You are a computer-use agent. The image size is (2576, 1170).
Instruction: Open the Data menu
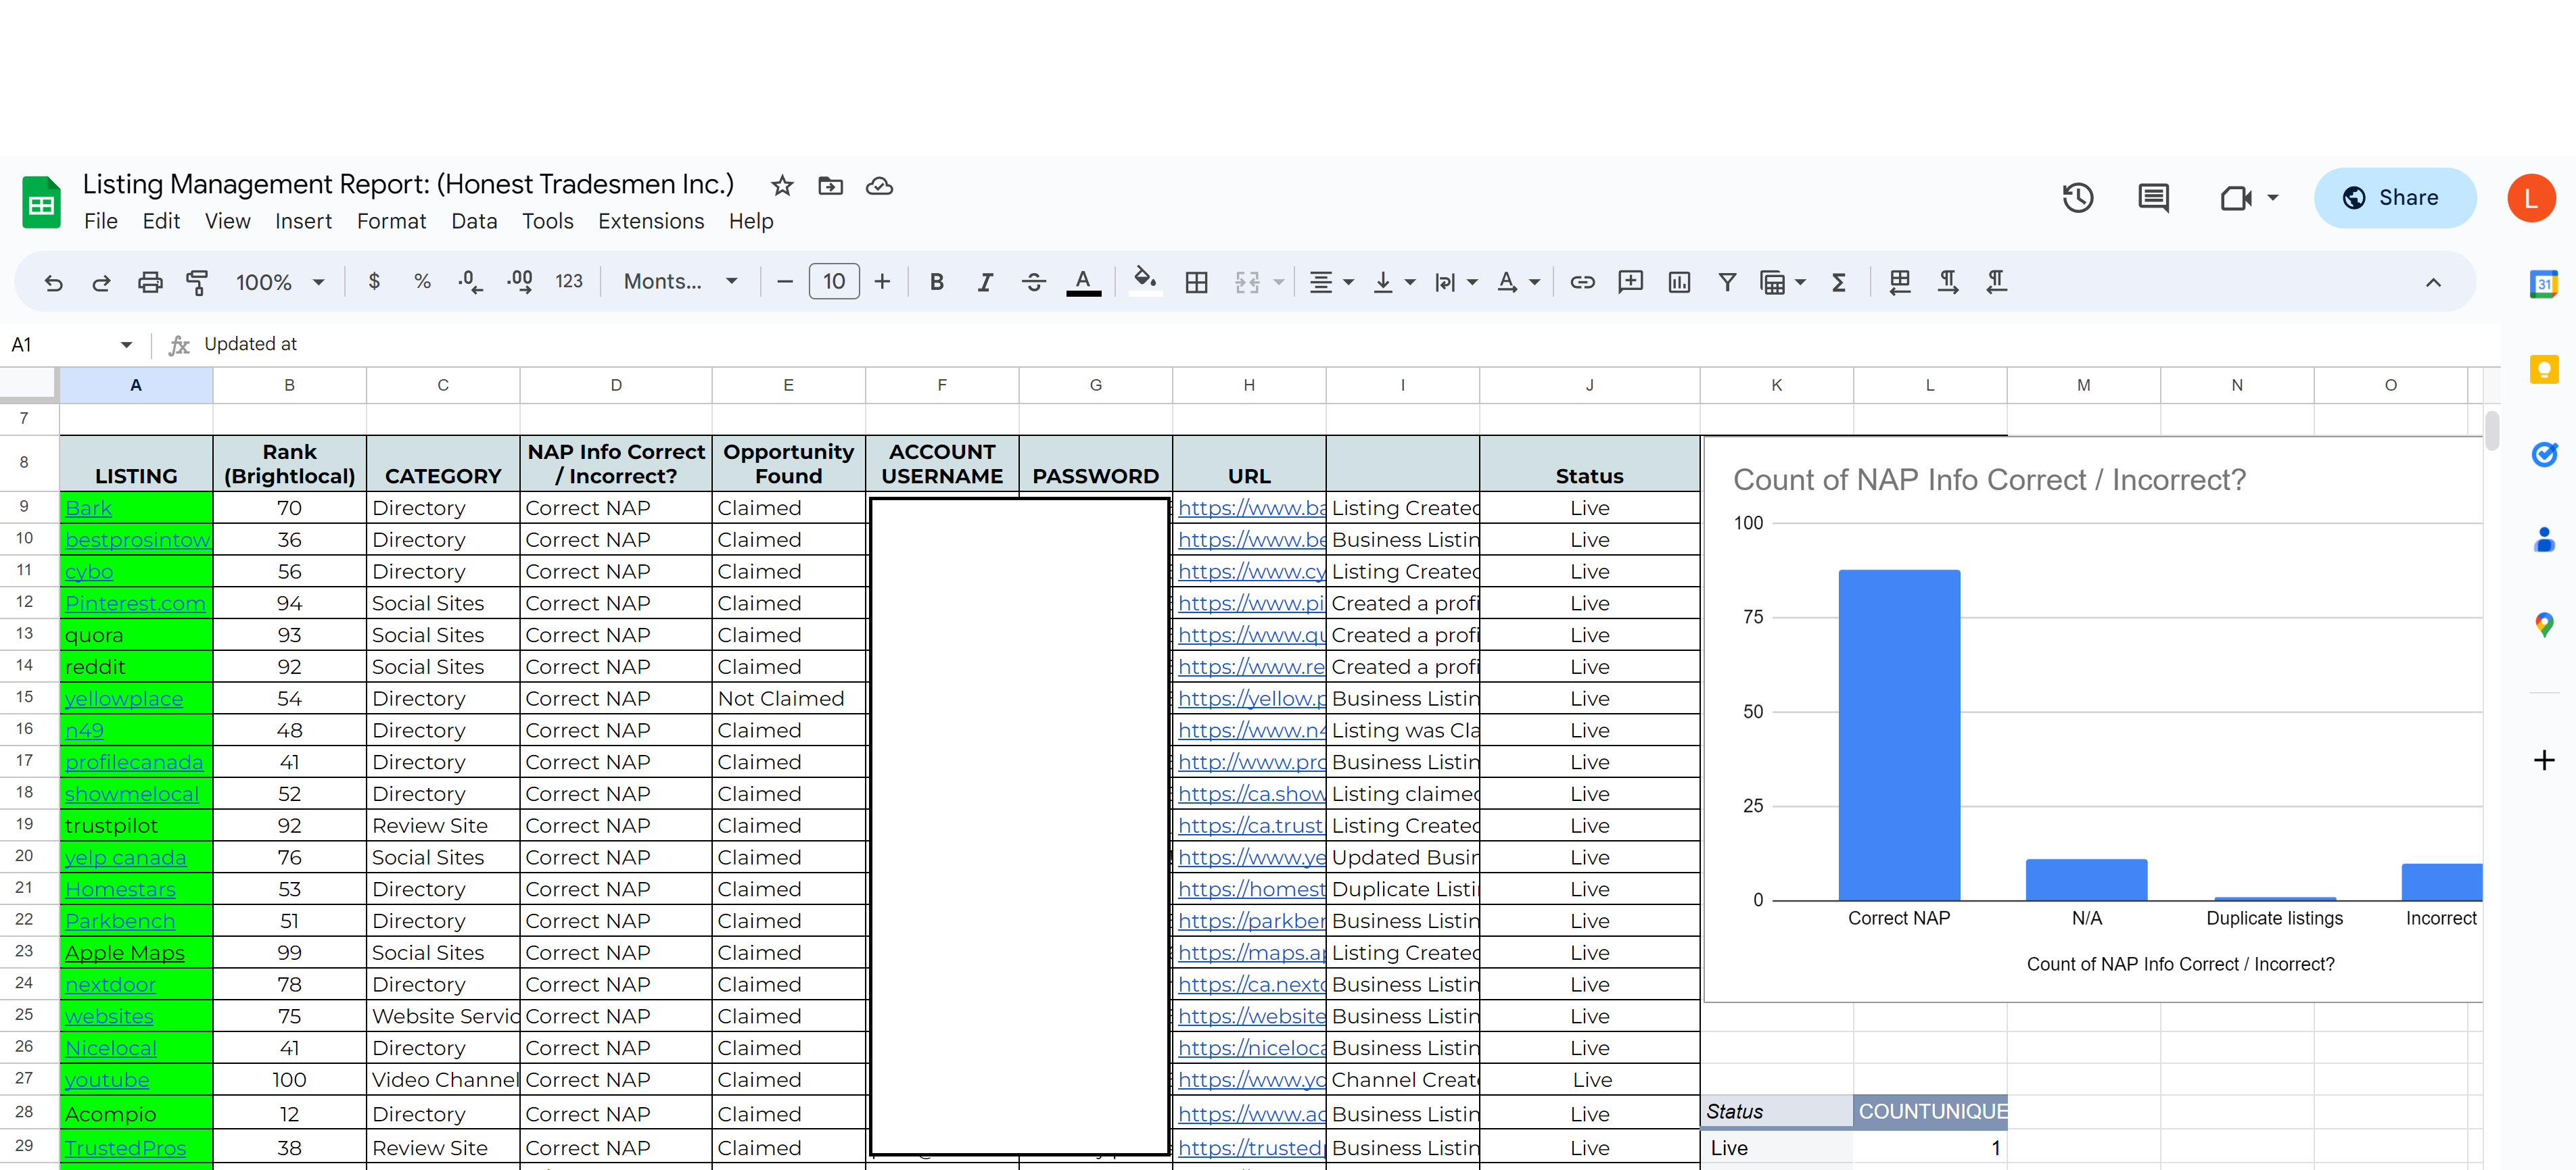click(x=473, y=221)
